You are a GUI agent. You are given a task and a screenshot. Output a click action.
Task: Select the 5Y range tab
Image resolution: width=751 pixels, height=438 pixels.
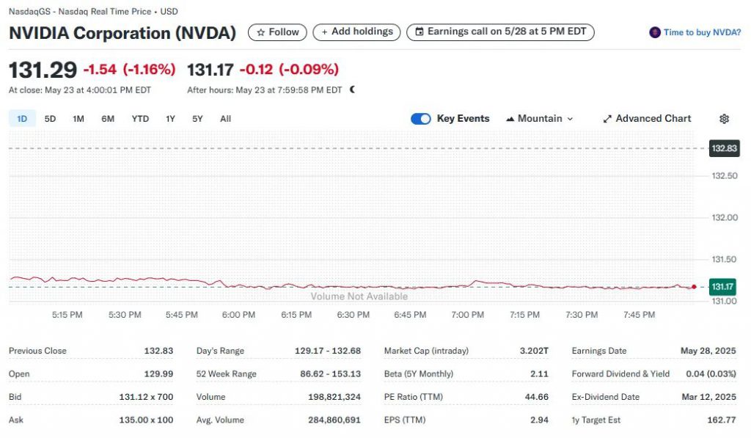coord(197,119)
